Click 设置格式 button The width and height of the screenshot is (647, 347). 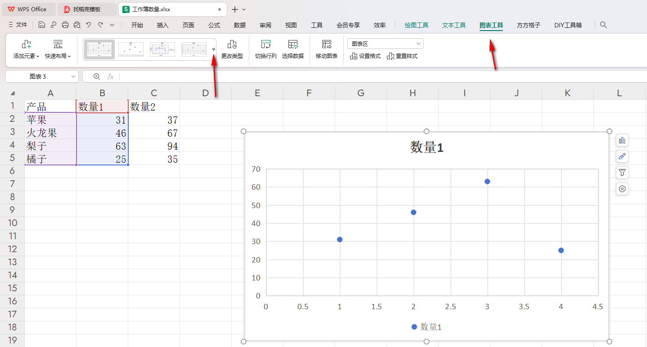(365, 56)
